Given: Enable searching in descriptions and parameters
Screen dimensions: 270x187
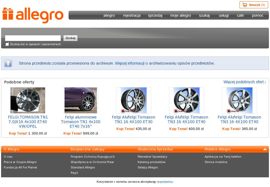Looking at the screenshot, I should point(7,44).
